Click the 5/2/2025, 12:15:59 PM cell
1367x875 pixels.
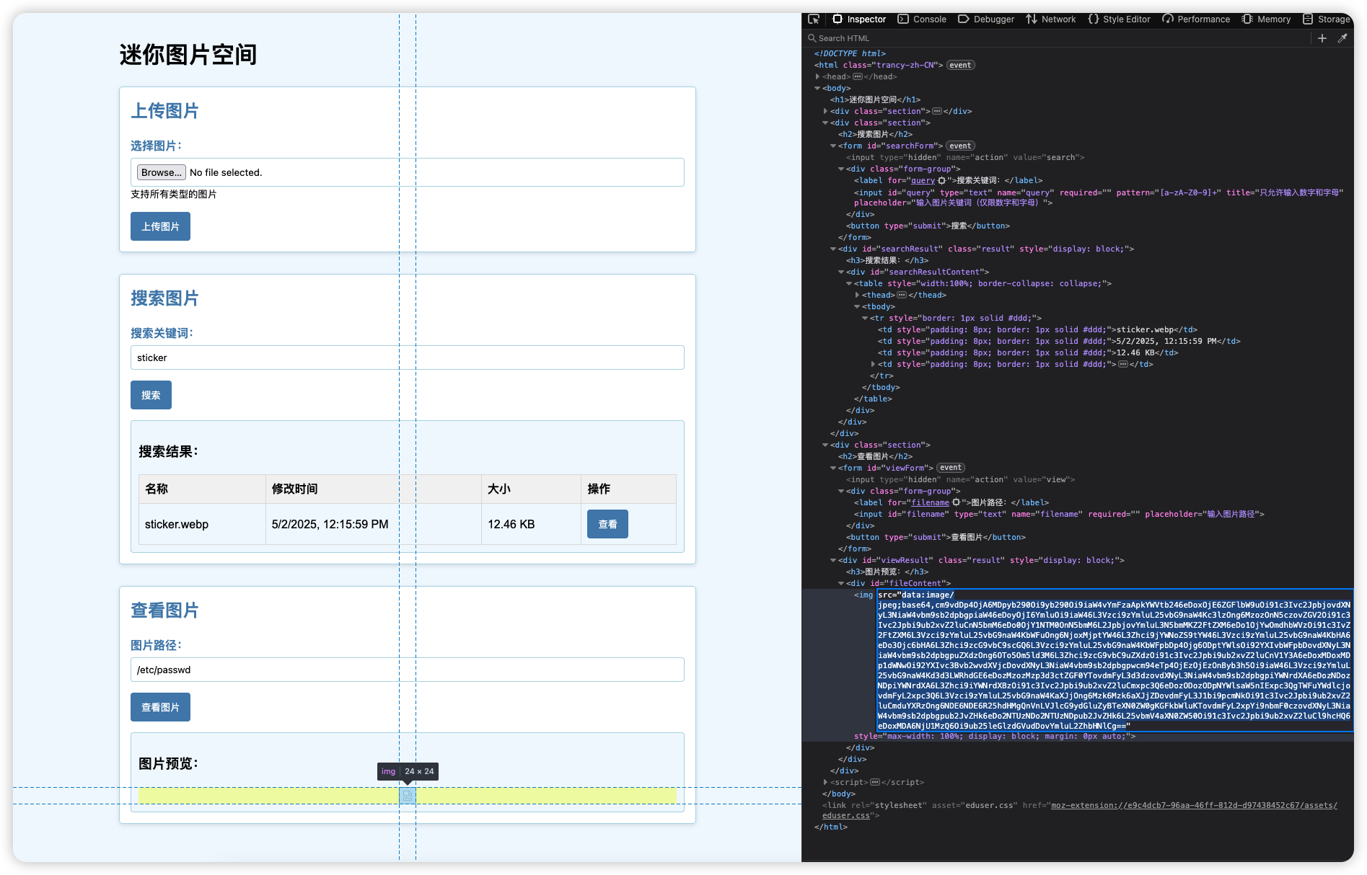point(374,524)
